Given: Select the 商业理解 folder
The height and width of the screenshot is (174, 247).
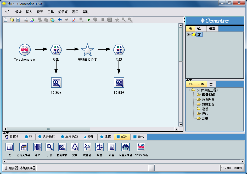Looking at the screenshot, I should tap(209, 95).
